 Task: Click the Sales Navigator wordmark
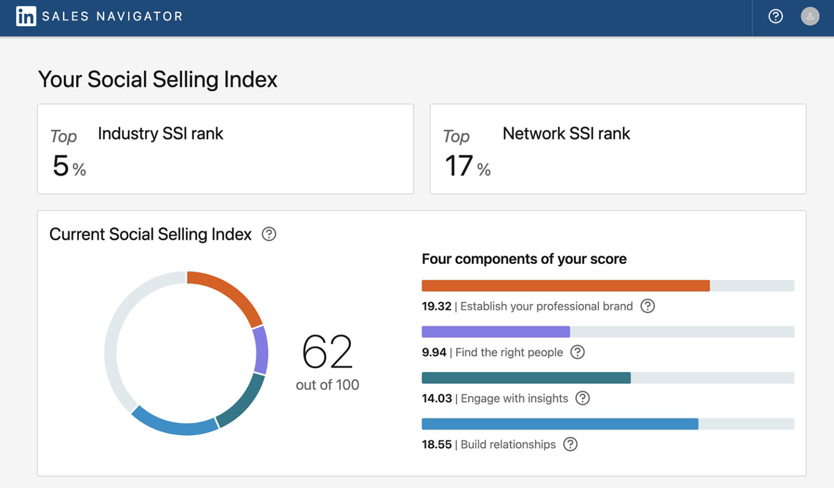tap(112, 16)
